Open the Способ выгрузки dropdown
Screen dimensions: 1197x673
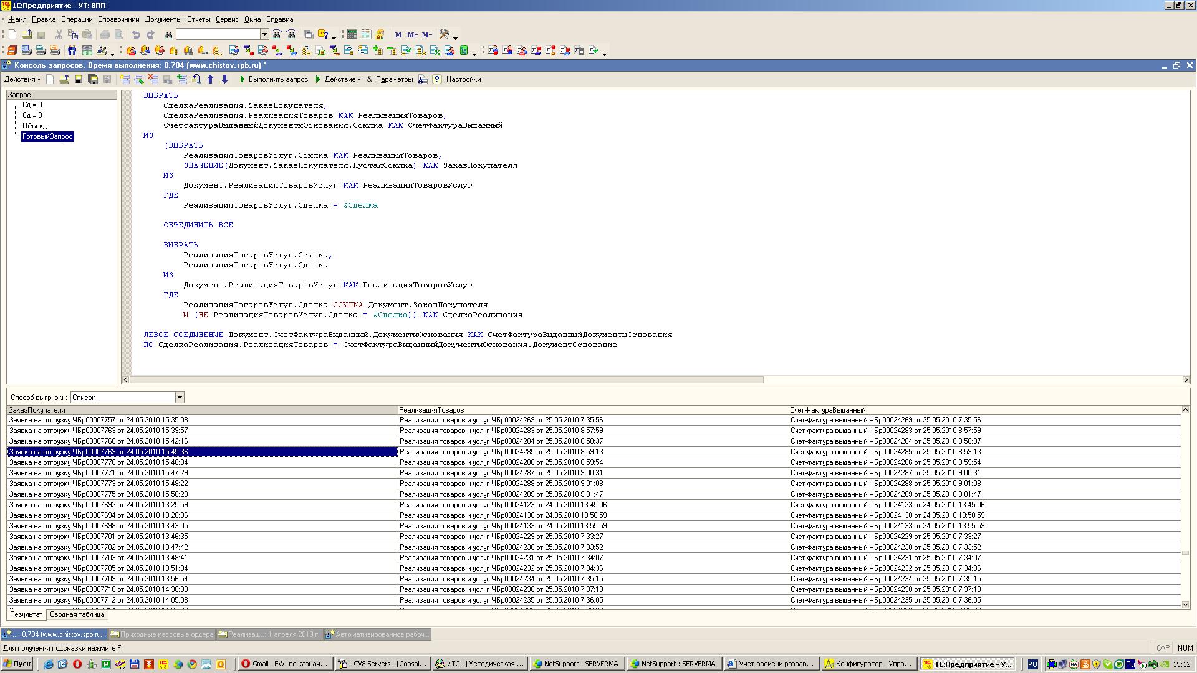180,398
